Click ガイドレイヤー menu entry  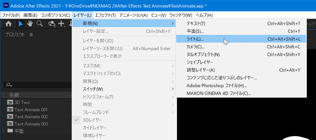[x=124, y=128]
